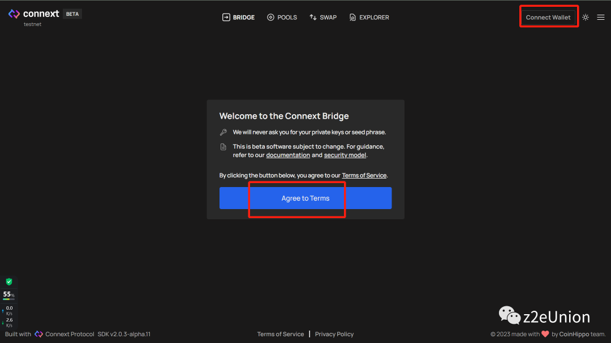
Task: Open the EXPLORER page
Action: 374,18
